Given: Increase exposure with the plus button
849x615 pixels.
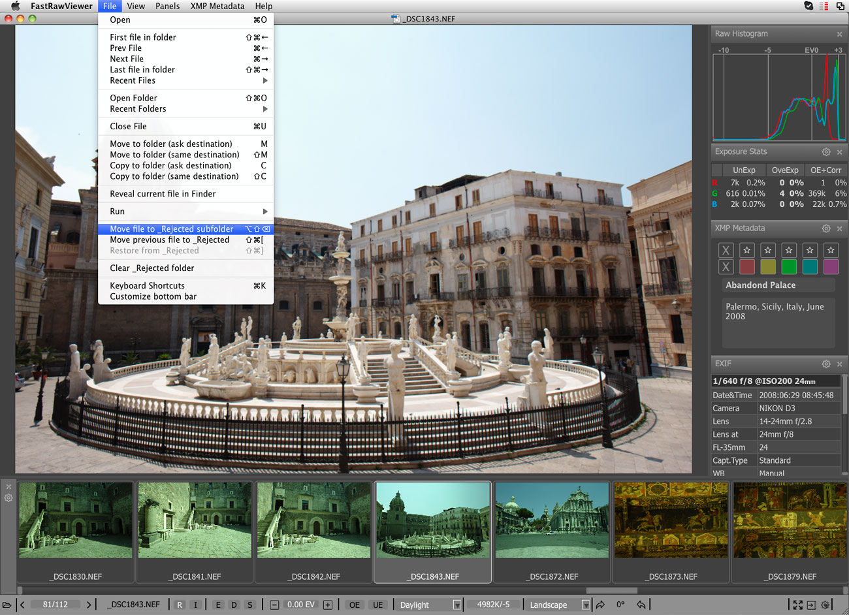Looking at the screenshot, I should click(x=328, y=605).
